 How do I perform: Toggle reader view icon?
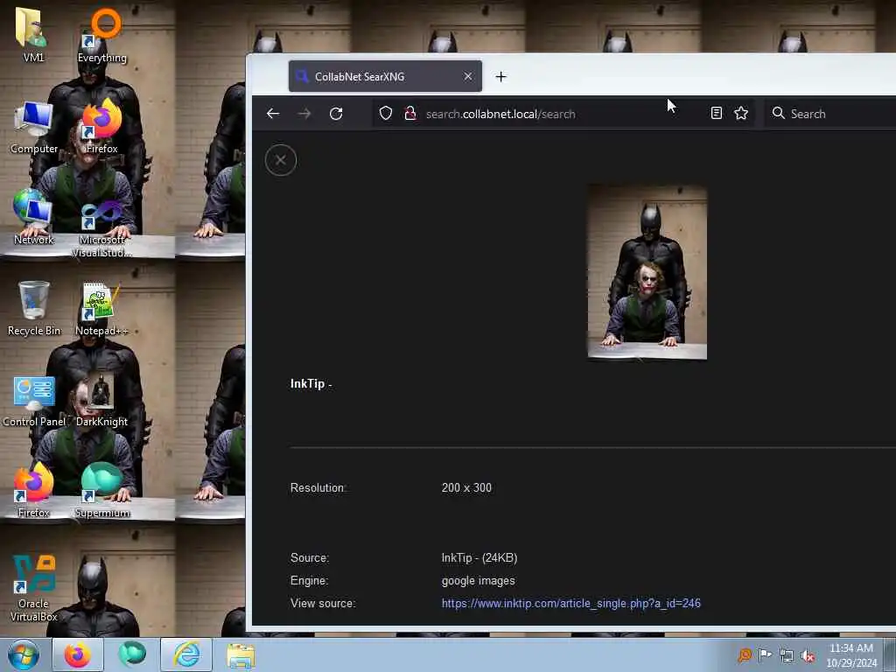point(716,113)
